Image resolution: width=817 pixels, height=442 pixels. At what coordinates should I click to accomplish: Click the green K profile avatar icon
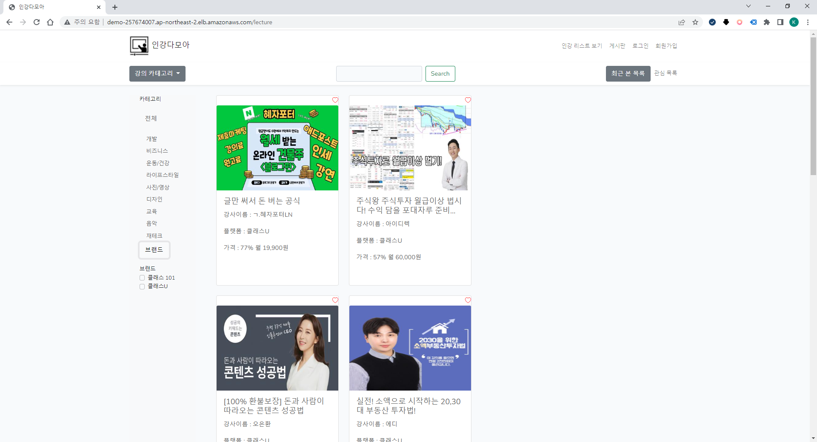click(x=794, y=22)
